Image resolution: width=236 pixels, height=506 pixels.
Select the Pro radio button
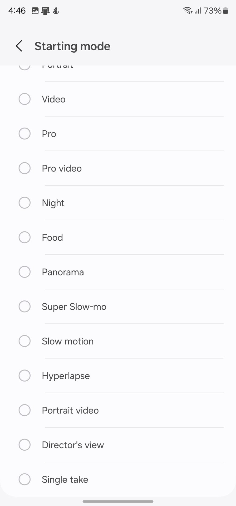24,134
